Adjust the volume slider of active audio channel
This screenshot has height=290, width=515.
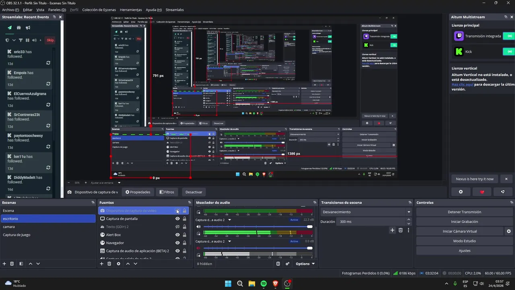click(258, 227)
